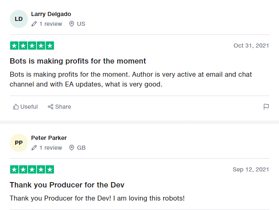The image size is (279, 210).
Task: Click the PP avatar circle
Action: (19, 143)
